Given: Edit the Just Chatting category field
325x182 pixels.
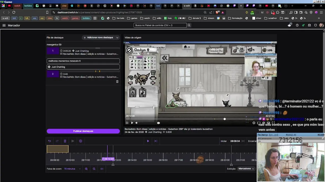Looking at the screenshot, I should (x=83, y=67).
